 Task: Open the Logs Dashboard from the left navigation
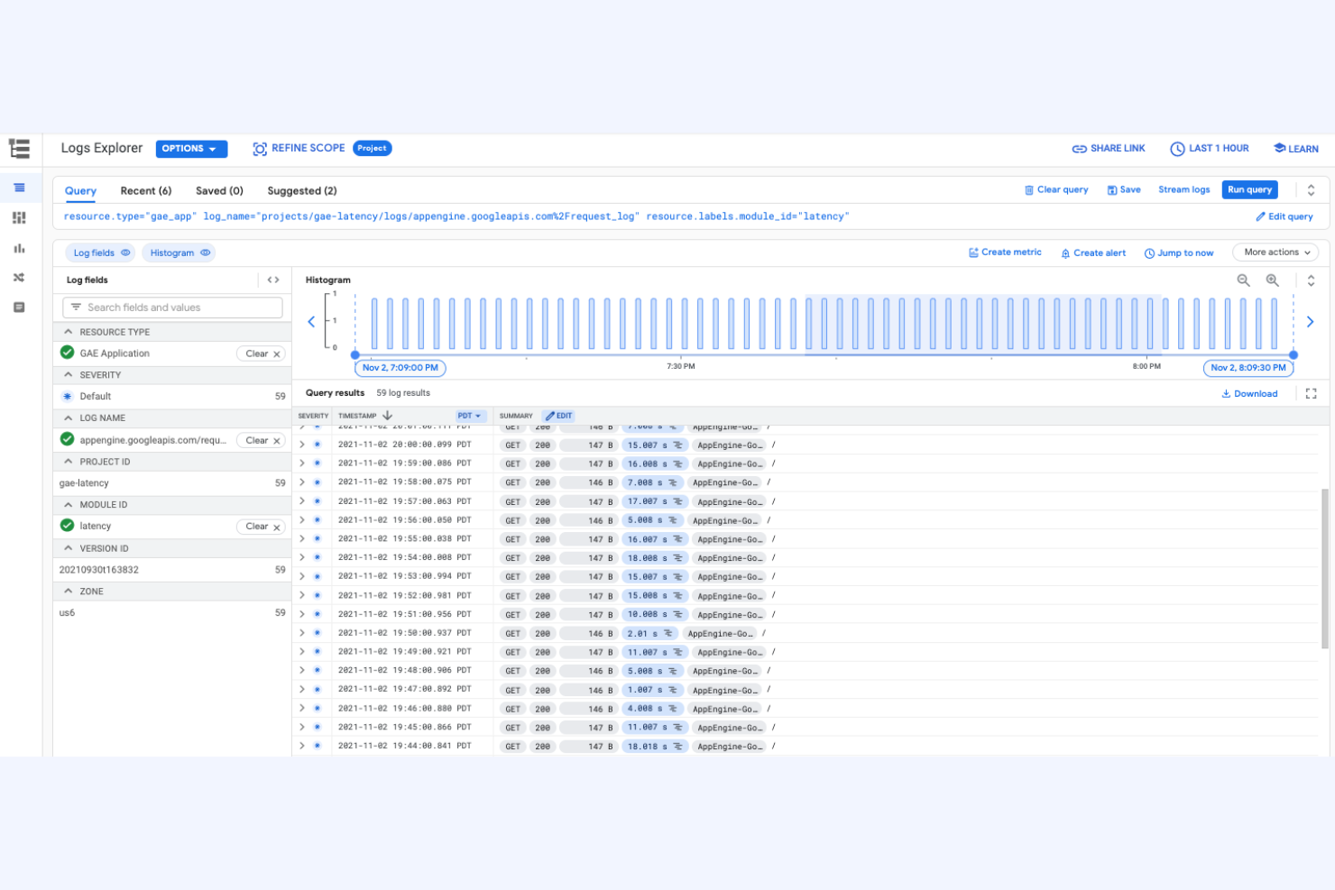20,217
